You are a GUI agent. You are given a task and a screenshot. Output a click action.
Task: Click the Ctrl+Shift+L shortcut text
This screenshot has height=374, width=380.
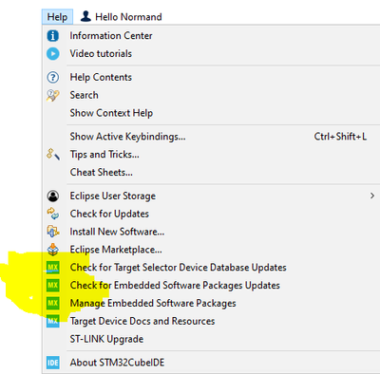coord(340,137)
